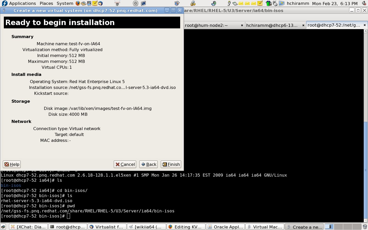Open Editing KV... Firefox window from taskbar
The width and height of the screenshot is (368, 230).
186,227
